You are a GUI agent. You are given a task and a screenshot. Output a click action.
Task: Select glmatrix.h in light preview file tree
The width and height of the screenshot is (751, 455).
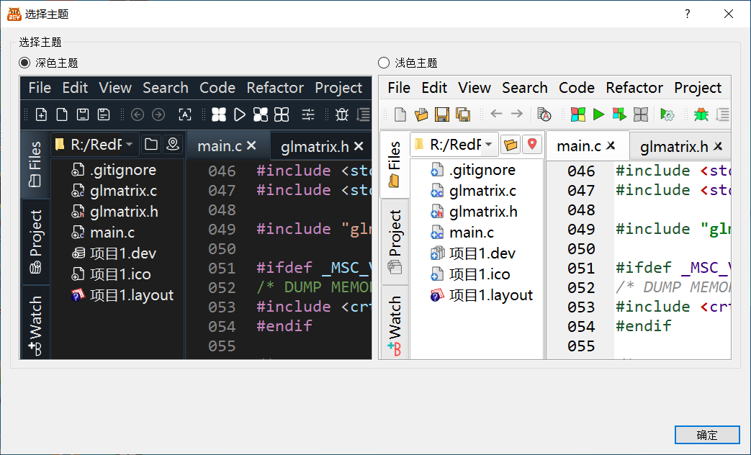(x=475, y=212)
